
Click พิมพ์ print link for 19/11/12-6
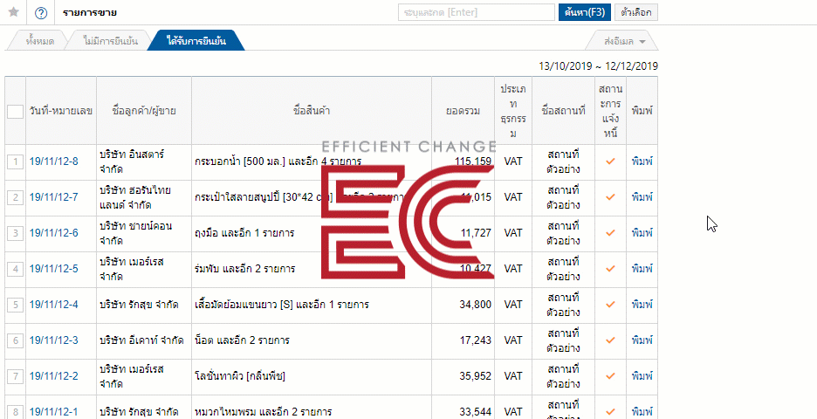pyautogui.click(x=642, y=232)
